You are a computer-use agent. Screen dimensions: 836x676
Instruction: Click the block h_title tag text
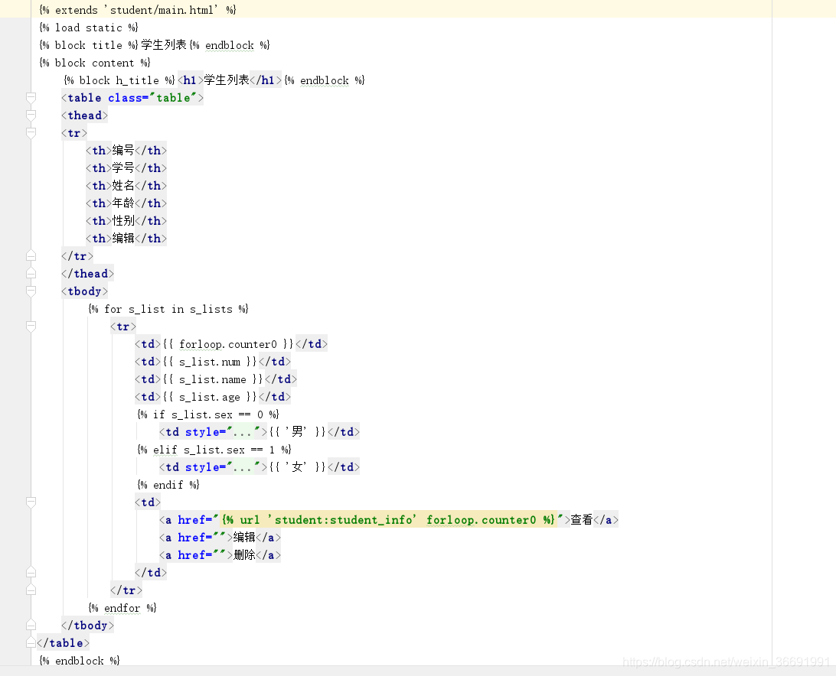119,80
